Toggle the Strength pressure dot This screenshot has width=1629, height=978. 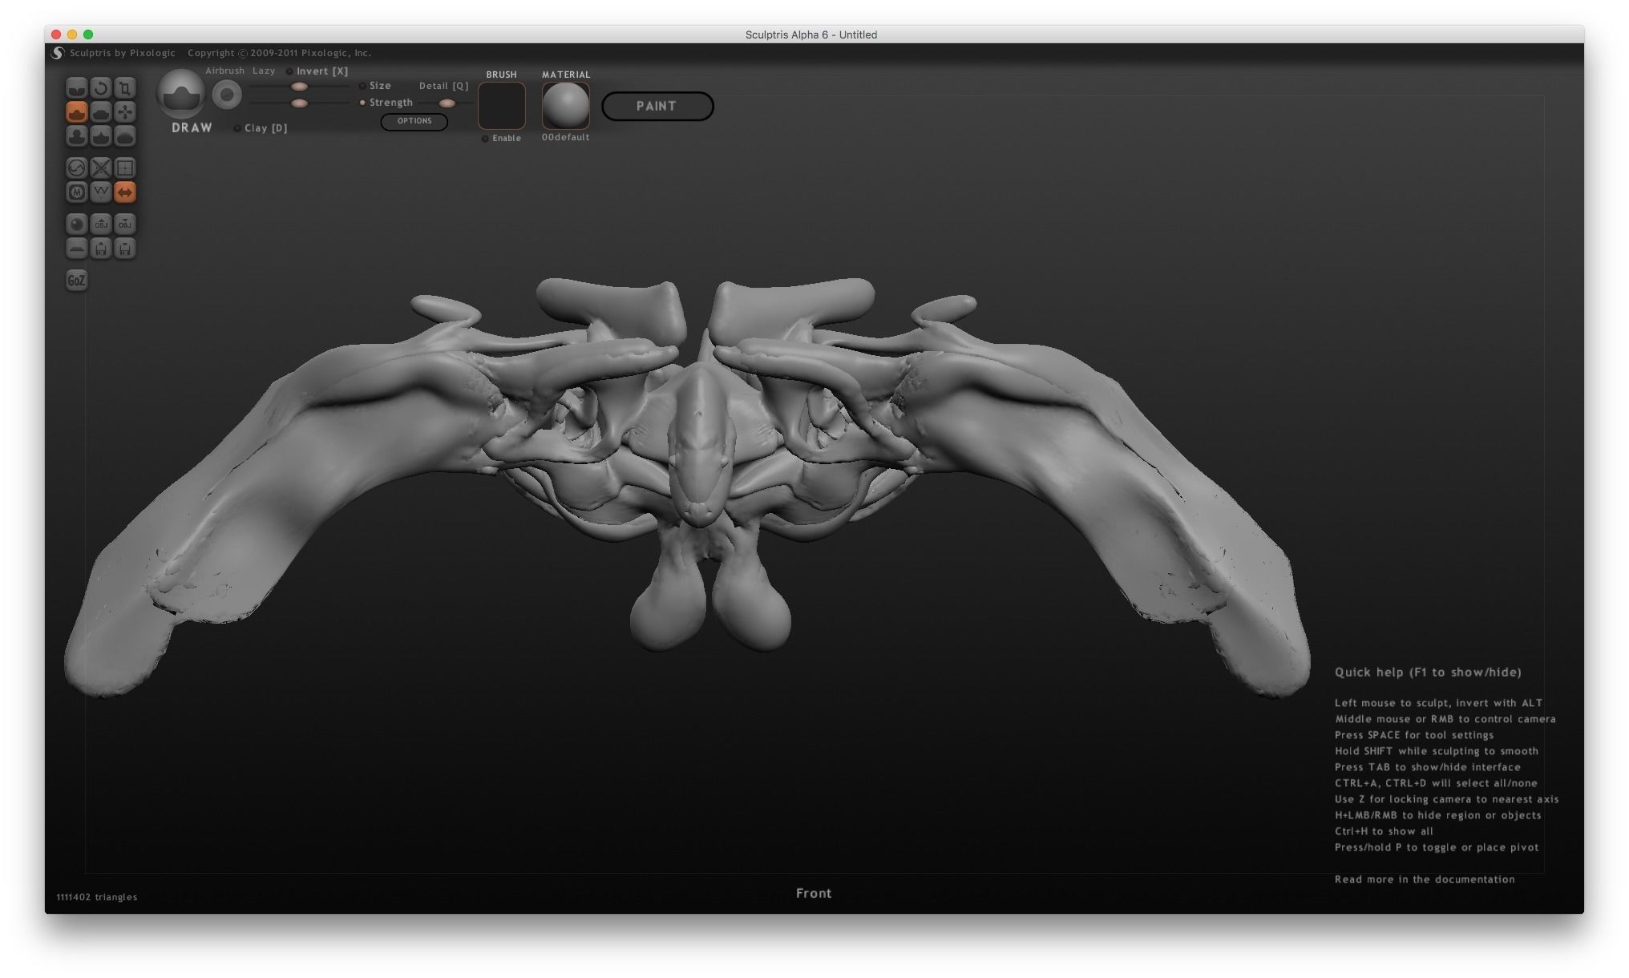point(362,103)
